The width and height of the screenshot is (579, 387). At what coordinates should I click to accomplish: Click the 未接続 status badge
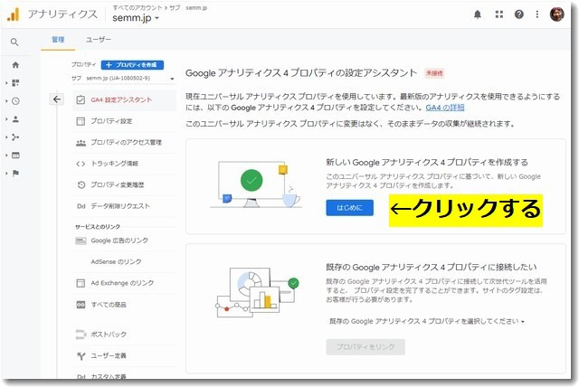pos(434,73)
